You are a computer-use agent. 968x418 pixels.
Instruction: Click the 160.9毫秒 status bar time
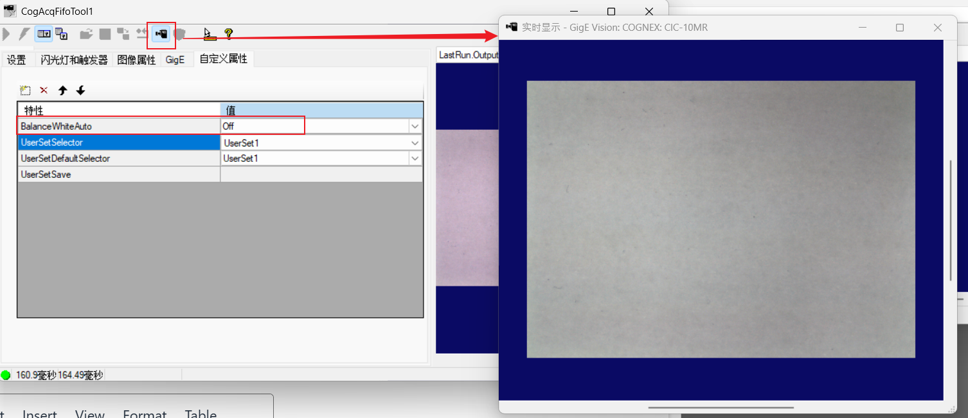tap(36, 375)
